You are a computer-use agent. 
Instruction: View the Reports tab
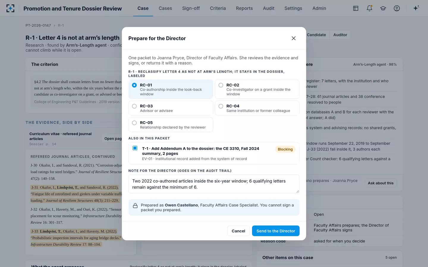(x=244, y=8)
